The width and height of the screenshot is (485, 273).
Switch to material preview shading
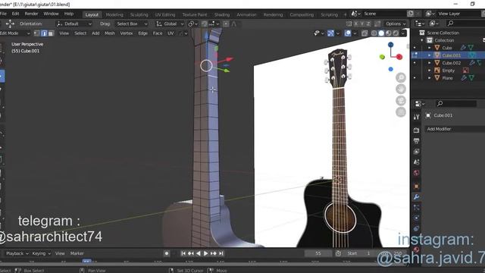(389, 33)
